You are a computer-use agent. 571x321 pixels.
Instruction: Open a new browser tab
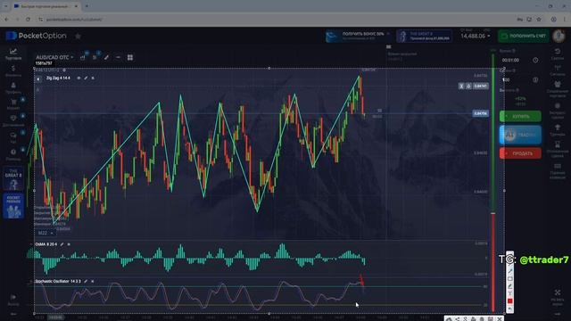click(x=87, y=6)
